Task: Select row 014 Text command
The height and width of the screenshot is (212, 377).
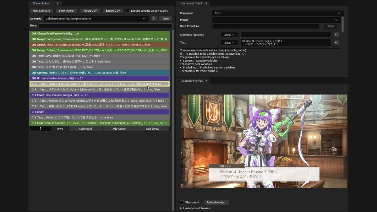Action: click(x=100, y=106)
